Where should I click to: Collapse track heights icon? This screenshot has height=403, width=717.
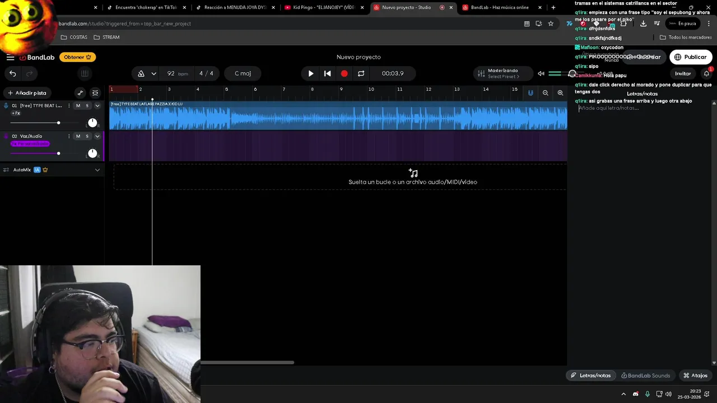pos(95,93)
